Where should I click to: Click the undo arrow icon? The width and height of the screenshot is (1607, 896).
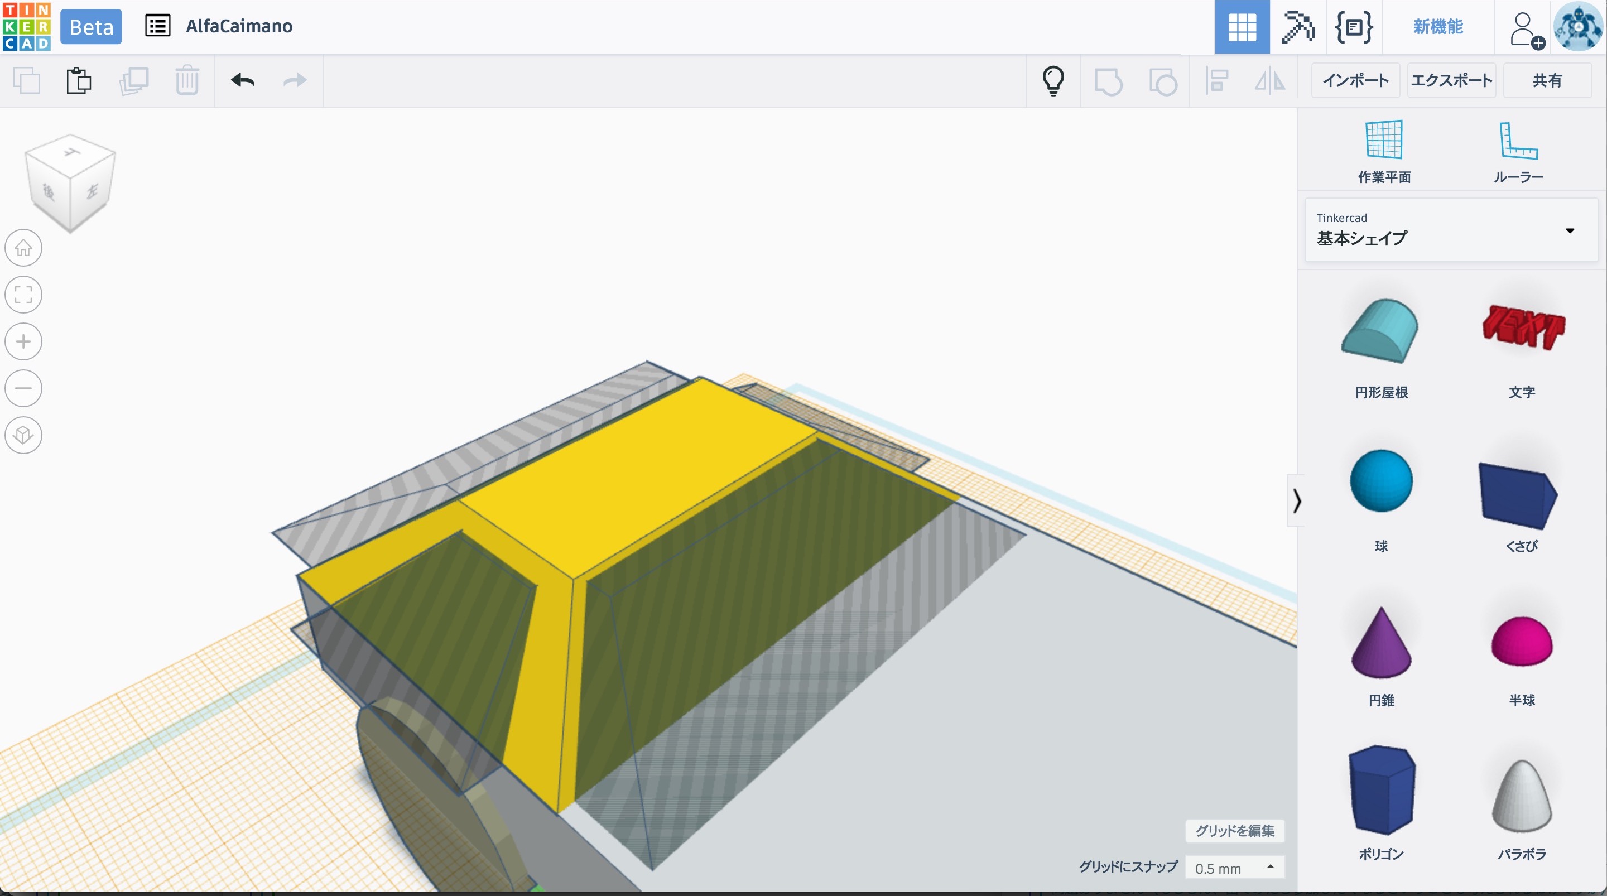[243, 80]
